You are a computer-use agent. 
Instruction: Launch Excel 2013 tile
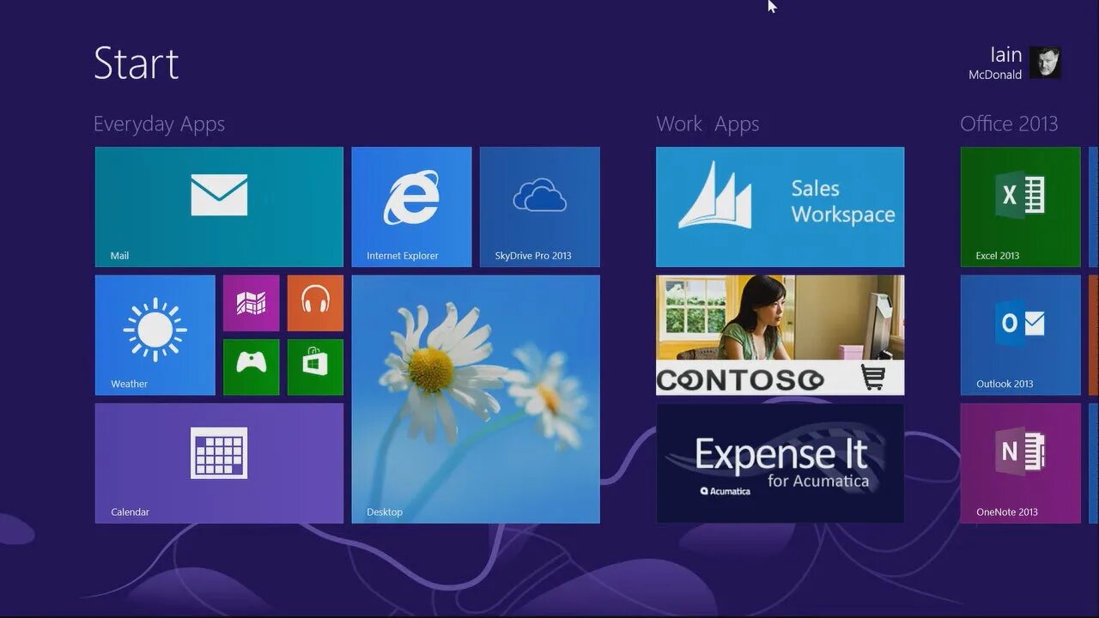tap(1021, 207)
